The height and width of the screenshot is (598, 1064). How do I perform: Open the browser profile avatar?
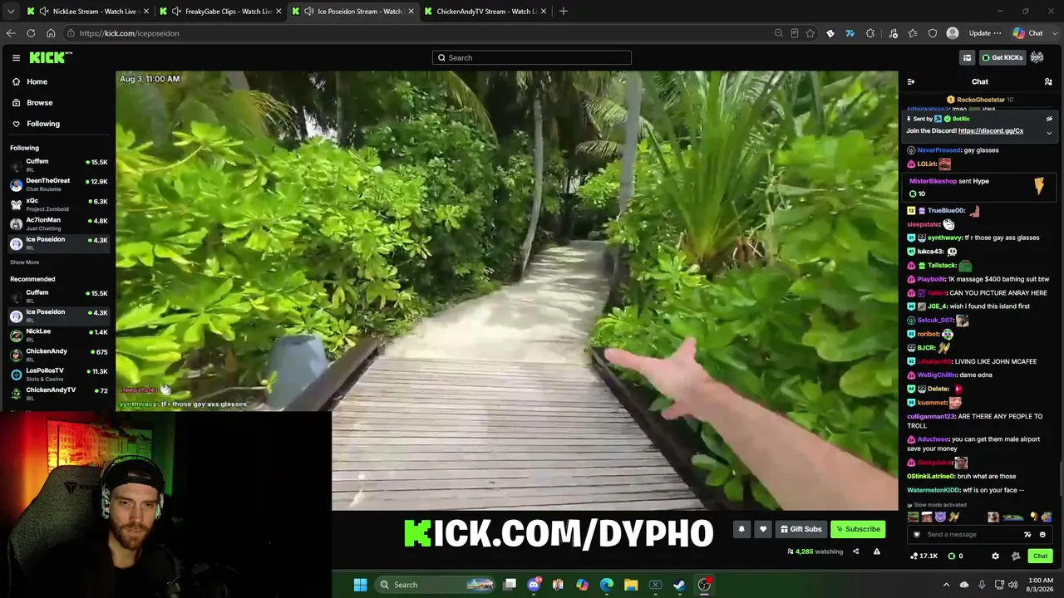click(x=953, y=33)
